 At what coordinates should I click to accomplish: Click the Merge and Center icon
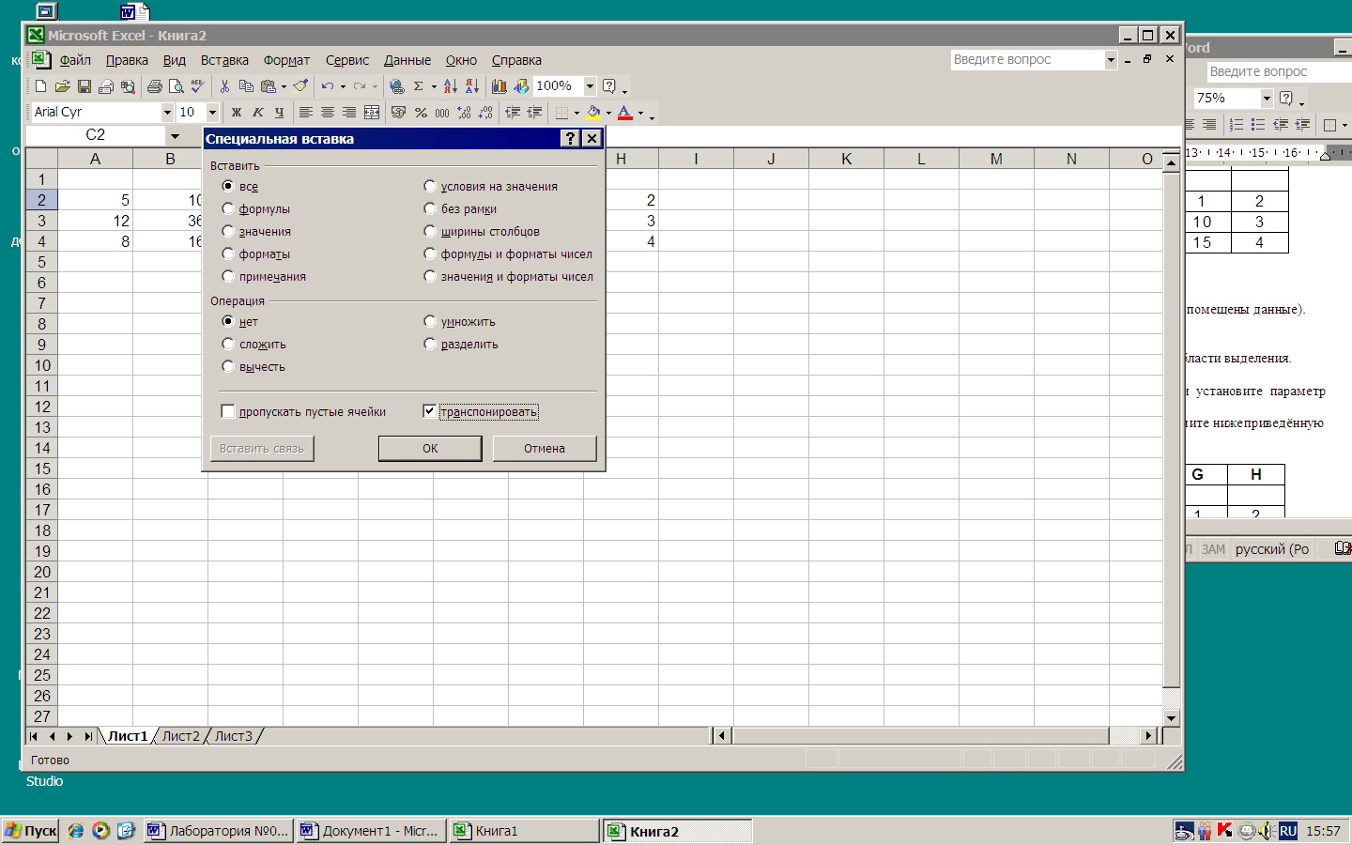[372, 113]
